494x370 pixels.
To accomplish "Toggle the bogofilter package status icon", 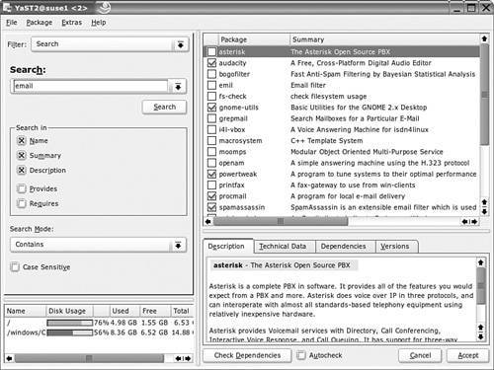I will click(x=211, y=74).
